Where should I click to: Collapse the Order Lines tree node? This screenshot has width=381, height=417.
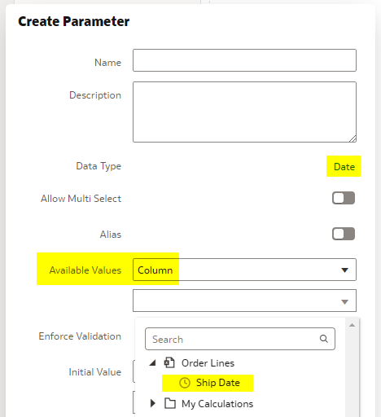[153, 362]
